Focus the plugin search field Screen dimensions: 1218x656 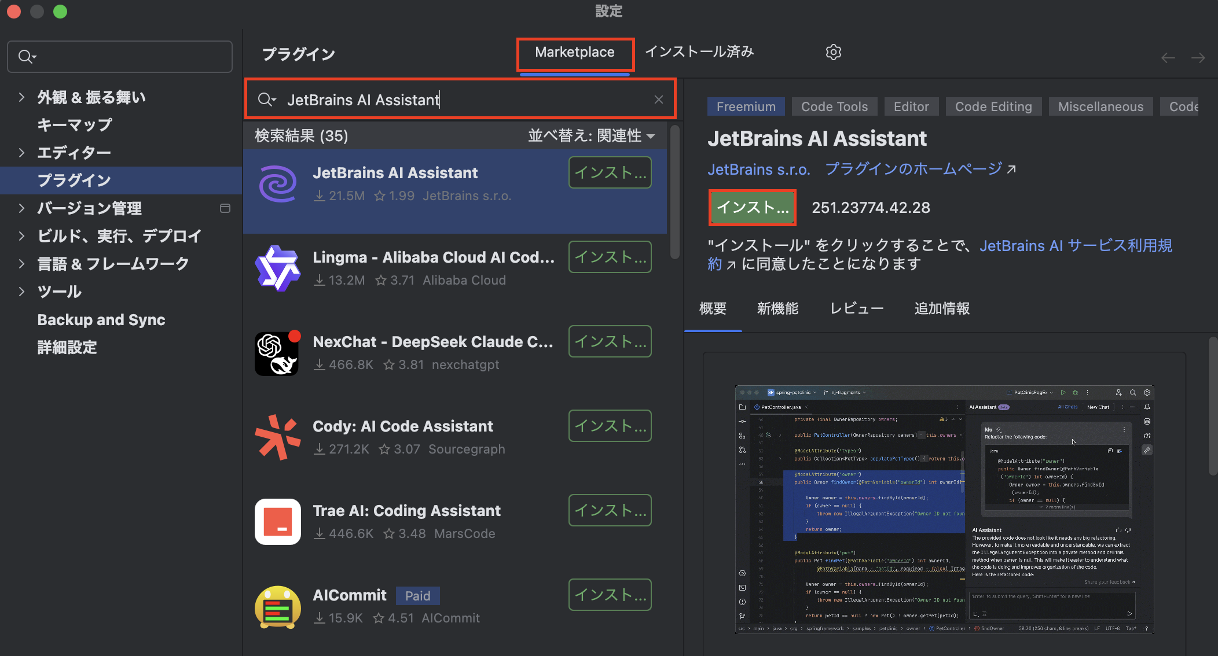pos(460,99)
